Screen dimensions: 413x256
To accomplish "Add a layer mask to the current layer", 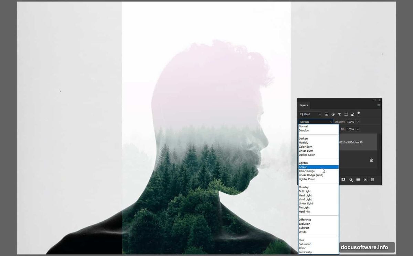I will (x=343, y=179).
